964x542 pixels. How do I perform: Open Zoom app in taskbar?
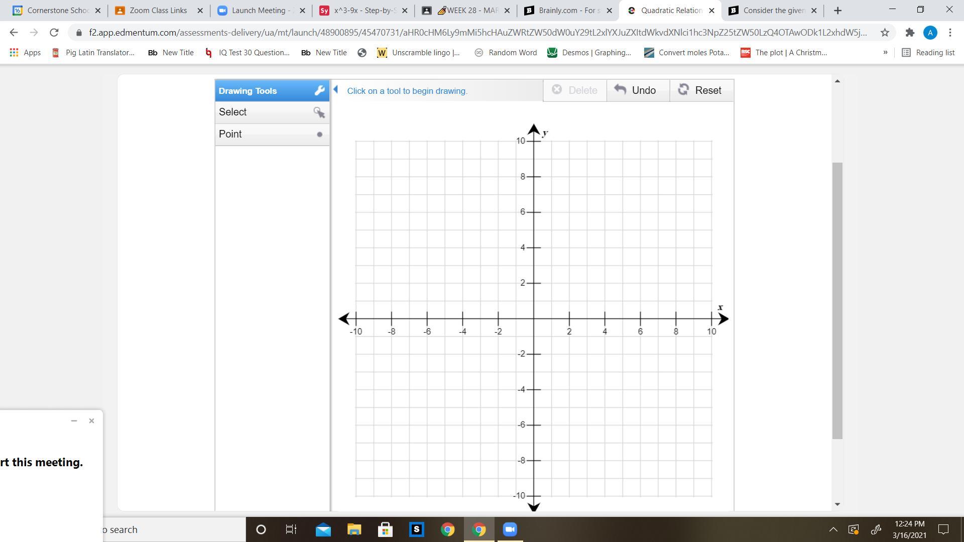pyautogui.click(x=510, y=529)
